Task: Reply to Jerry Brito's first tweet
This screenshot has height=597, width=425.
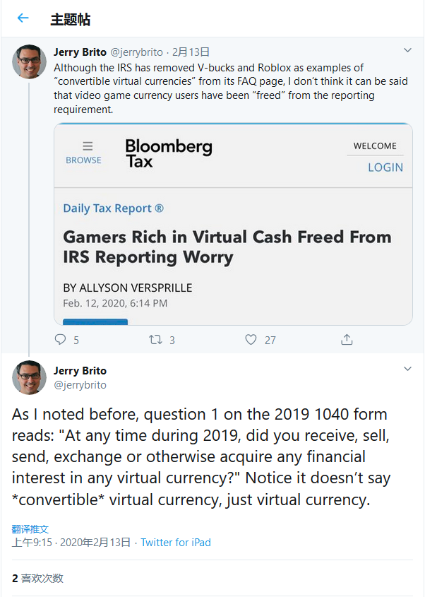Action: pos(61,340)
